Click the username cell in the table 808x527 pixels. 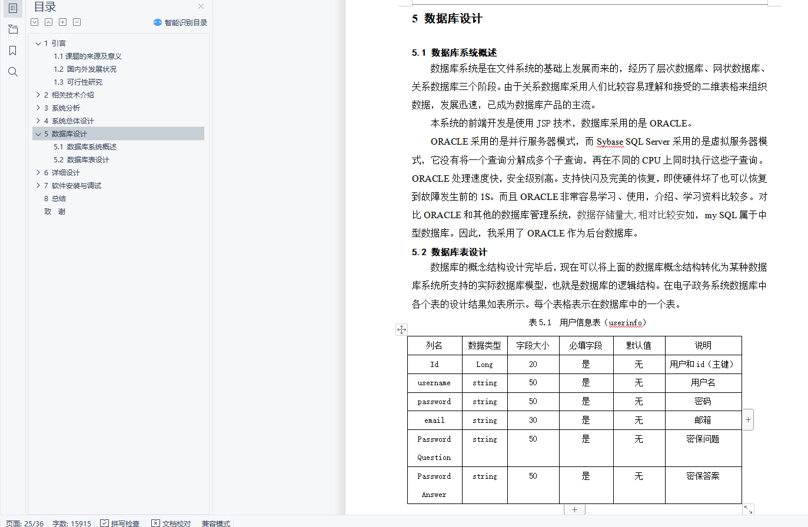(x=434, y=383)
